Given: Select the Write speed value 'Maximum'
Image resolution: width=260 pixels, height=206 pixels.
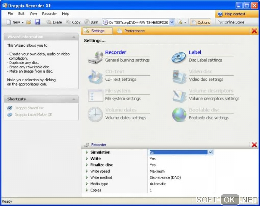Looking at the screenshot, I should (x=157, y=171).
